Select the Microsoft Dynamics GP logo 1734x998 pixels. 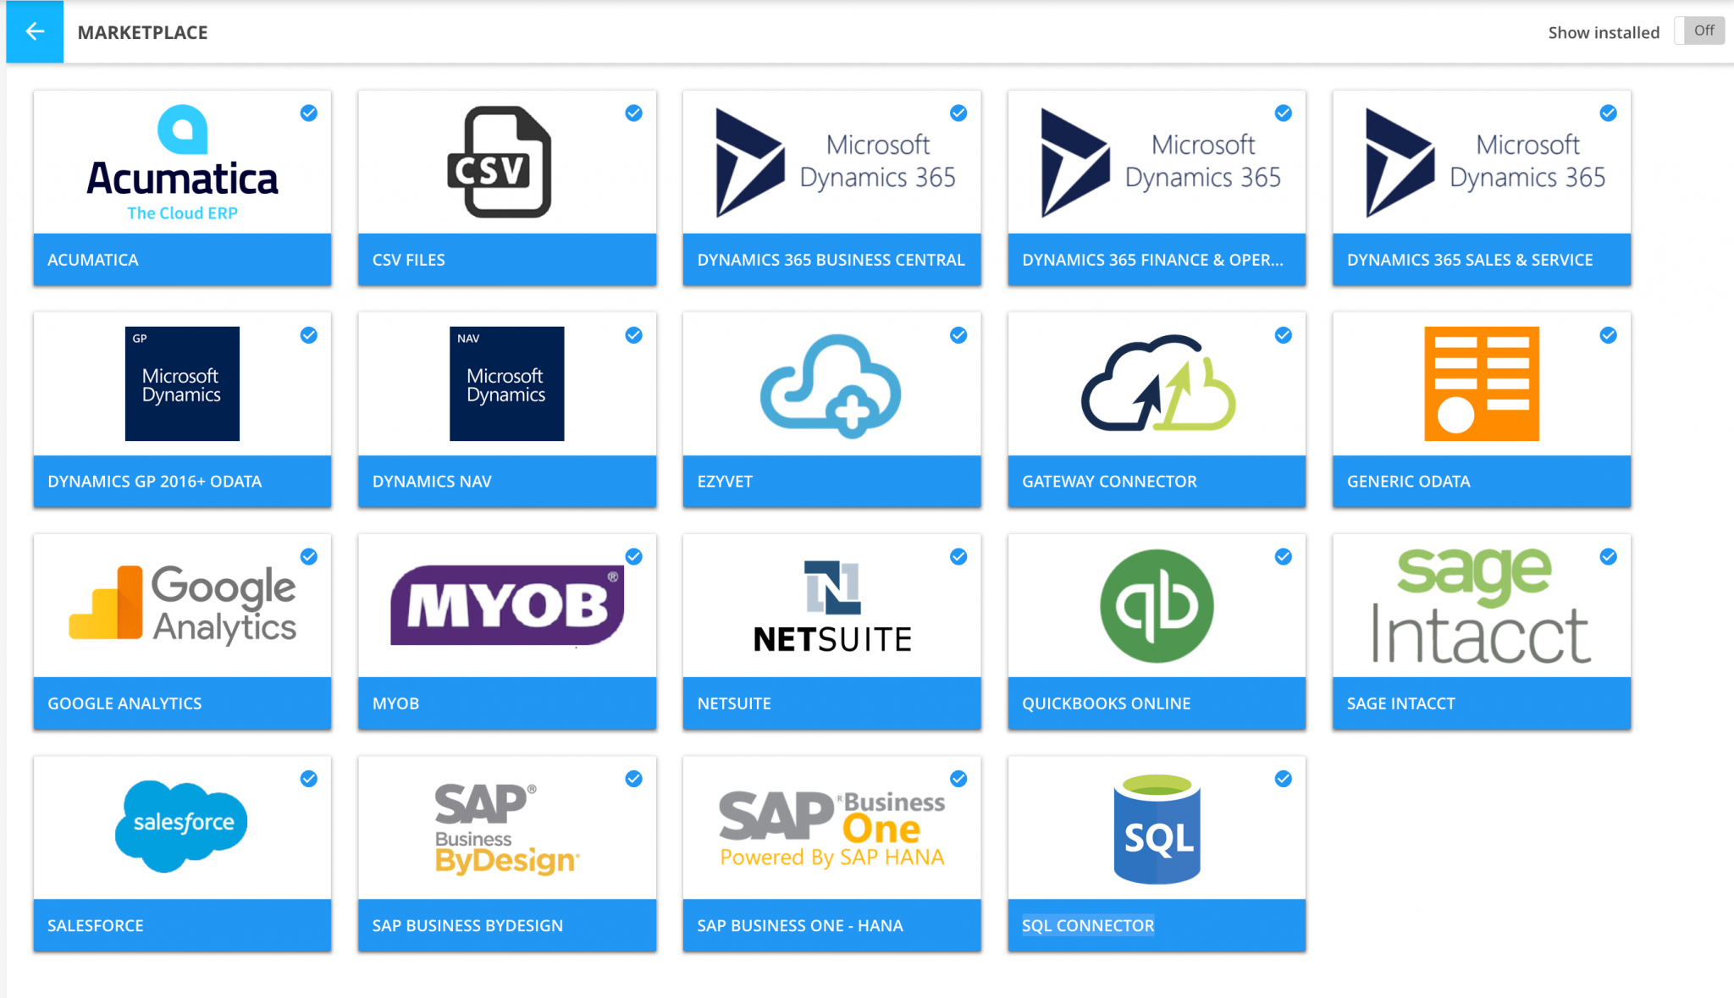click(x=182, y=383)
